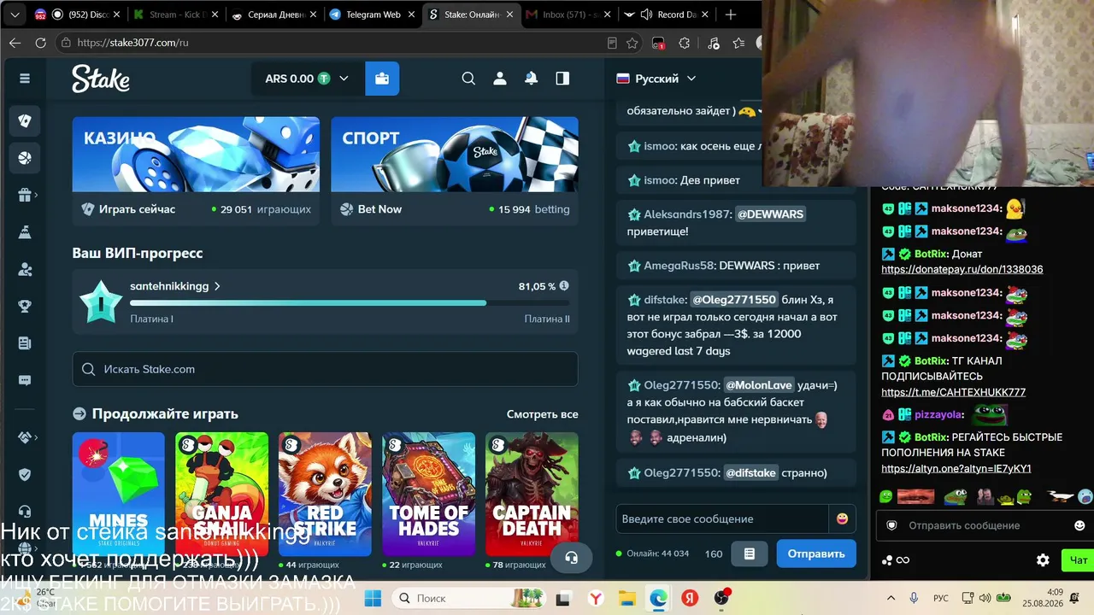Open Stake search with magnifier icon

point(468,79)
